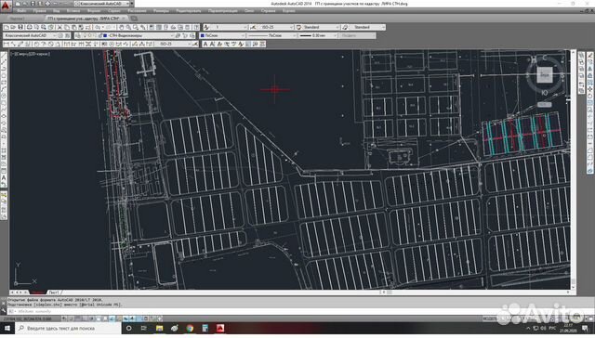Click the horizontal scrollbar under drawing
The height and width of the screenshot is (338, 595).
pyautogui.click(x=475, y=292)
